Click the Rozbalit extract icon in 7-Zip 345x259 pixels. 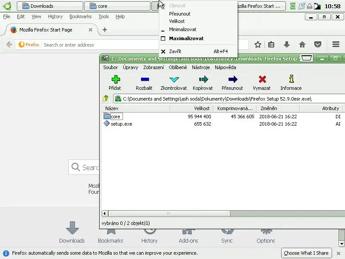click(x=145, y=79)
